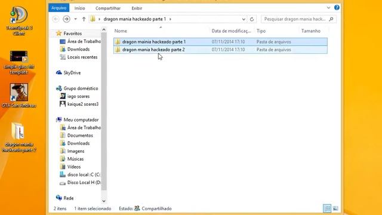Click the navigation pane scrollbar thumb
382x215 pixels.
104,112
